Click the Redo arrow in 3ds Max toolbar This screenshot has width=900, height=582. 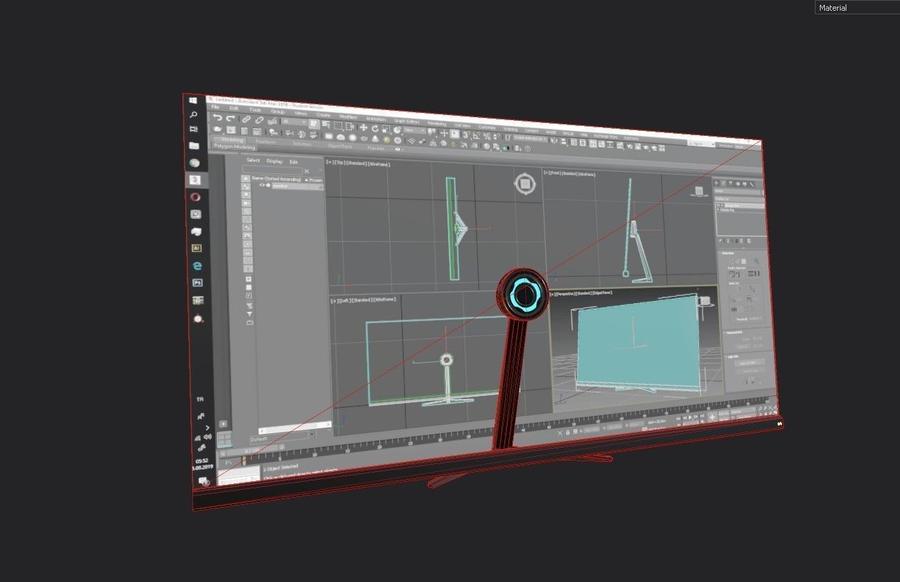point(230,118)
